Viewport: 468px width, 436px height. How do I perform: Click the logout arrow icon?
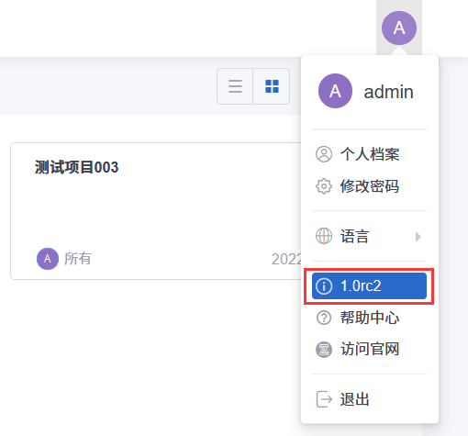[x=324, y=399]
